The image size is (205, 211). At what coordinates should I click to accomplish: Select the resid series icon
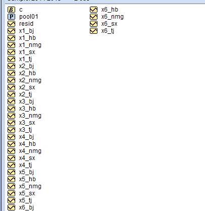tap(11, 24)
